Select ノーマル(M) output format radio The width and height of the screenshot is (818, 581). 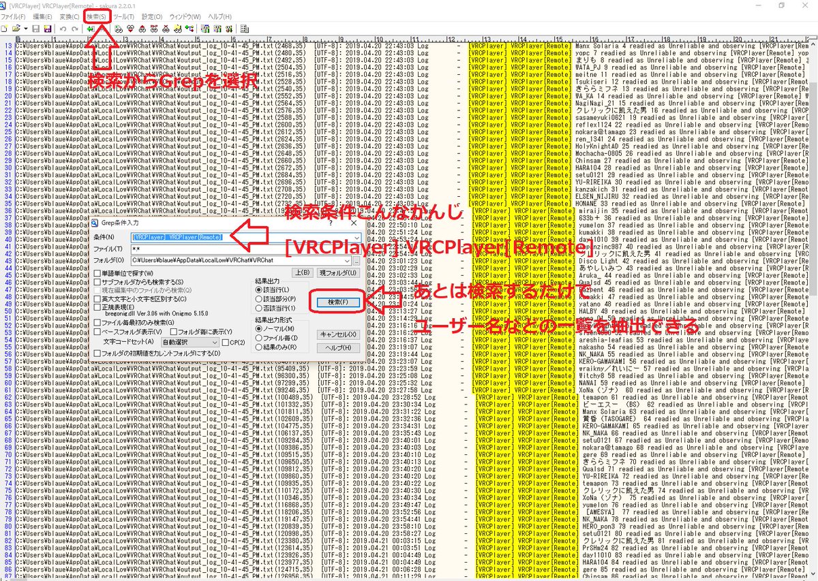click(258, 328)
